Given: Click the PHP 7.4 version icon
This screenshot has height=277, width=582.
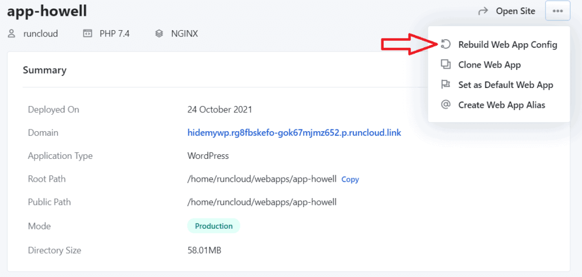Looking at the screenshot, I should point(88,33).
